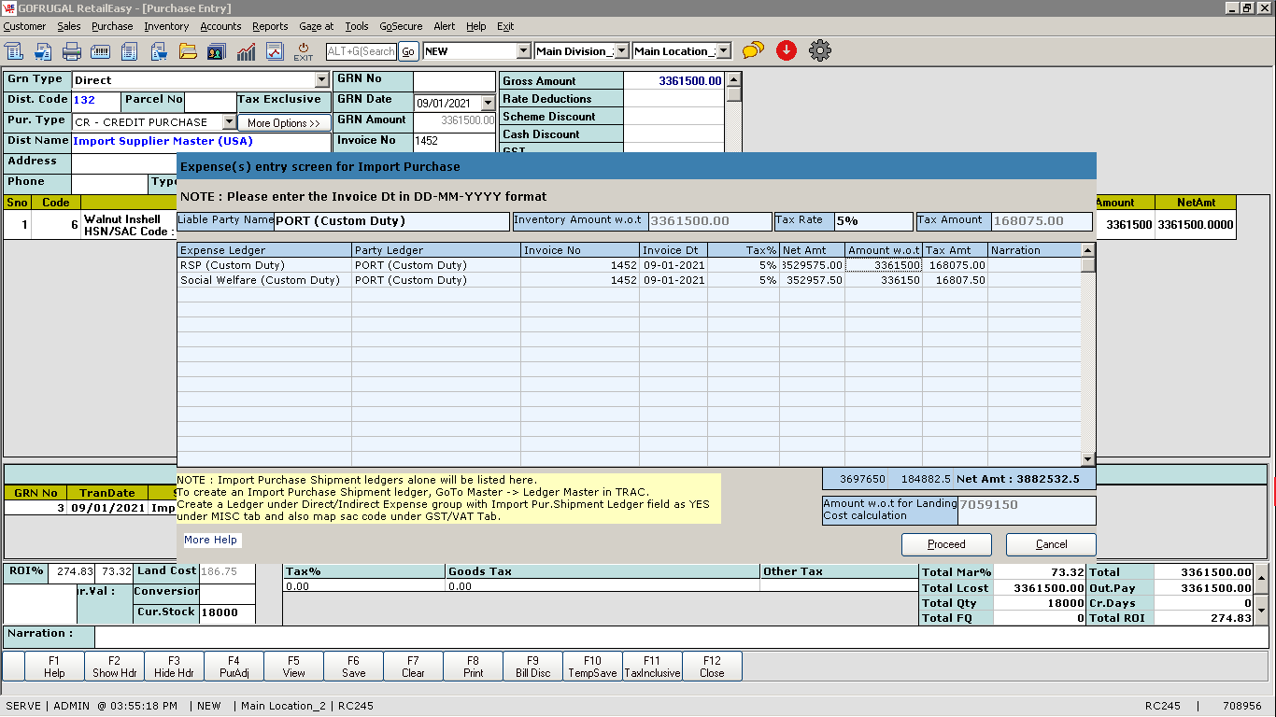The height and width of the screenshot is (717, 1276).
Task: Expand the GRN Date dropdown
Action: click(488, 104)
